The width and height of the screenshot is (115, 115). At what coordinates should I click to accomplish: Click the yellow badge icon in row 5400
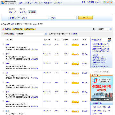click(x=75, y=45)
